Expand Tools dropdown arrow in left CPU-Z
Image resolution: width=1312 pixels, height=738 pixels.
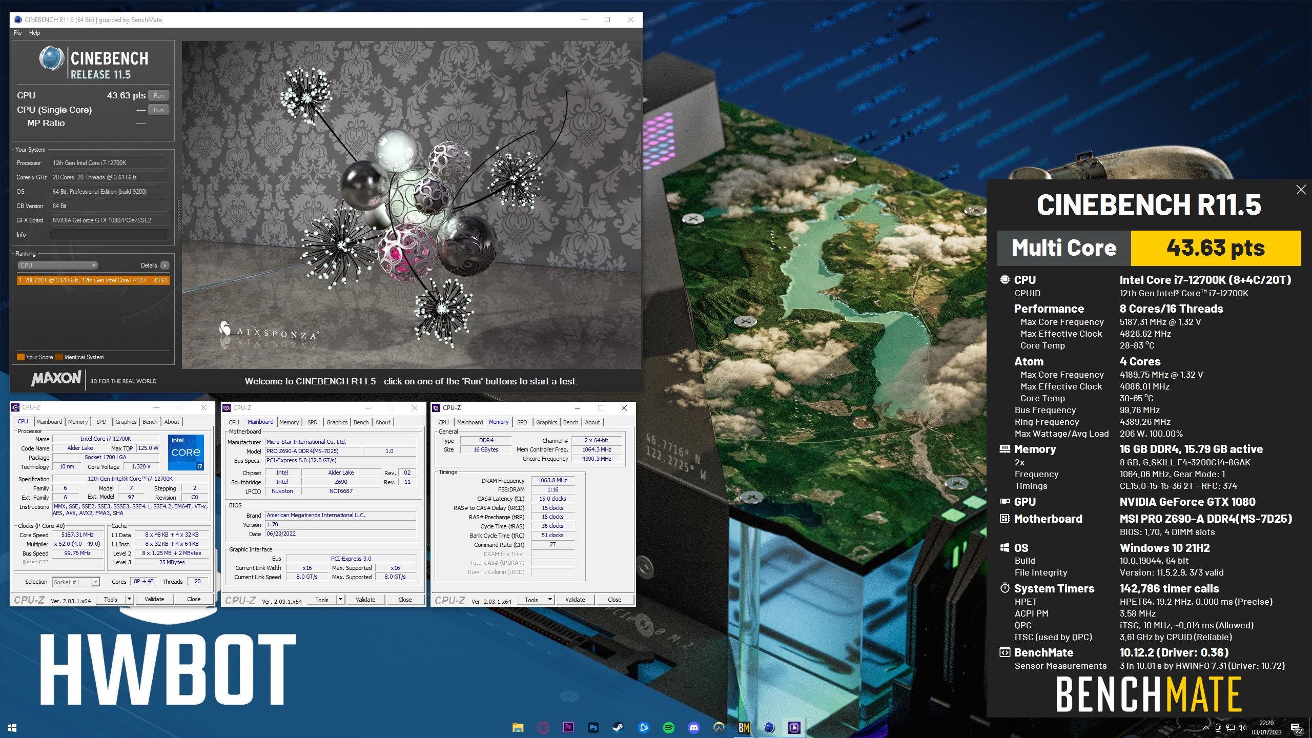click(x=129, y=599)
